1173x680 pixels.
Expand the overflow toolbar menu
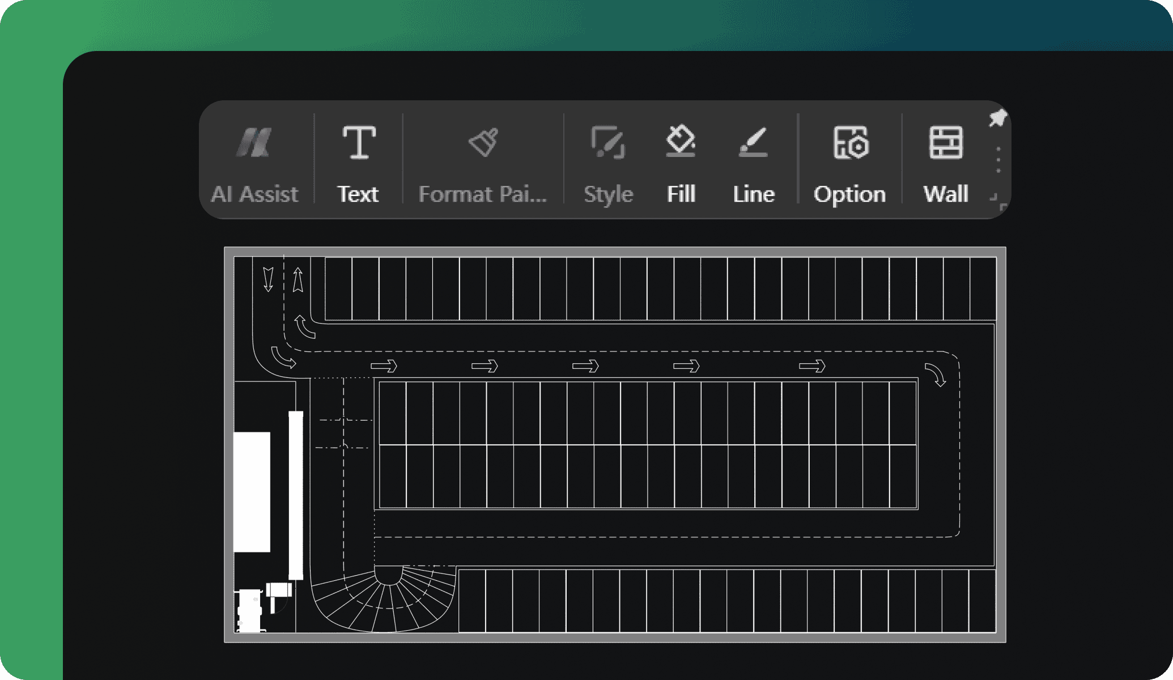point(997,162)
